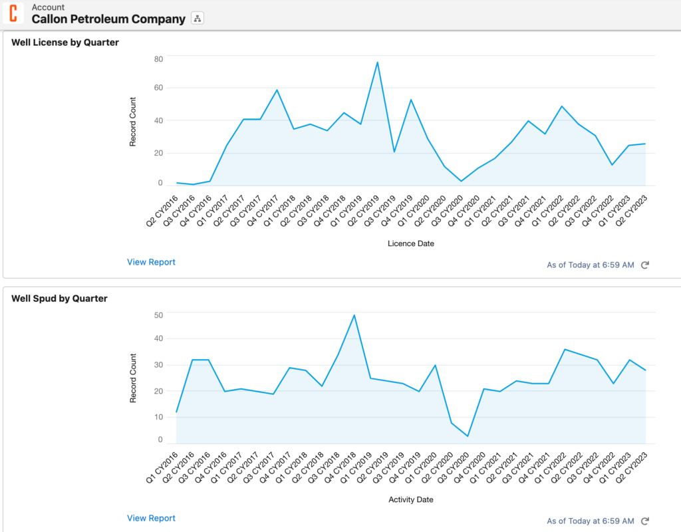The image size is (681, 532).
Task: Open the account hierarchy icon
Action: coord(198,19)
